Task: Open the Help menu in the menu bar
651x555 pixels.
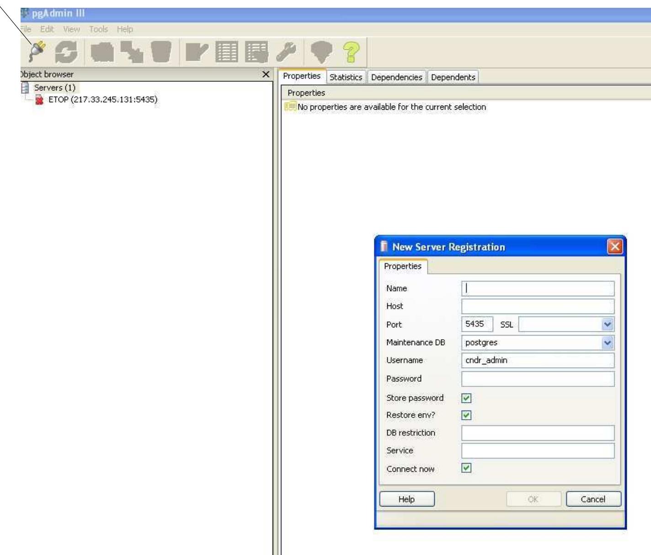Action: [125, 29]
